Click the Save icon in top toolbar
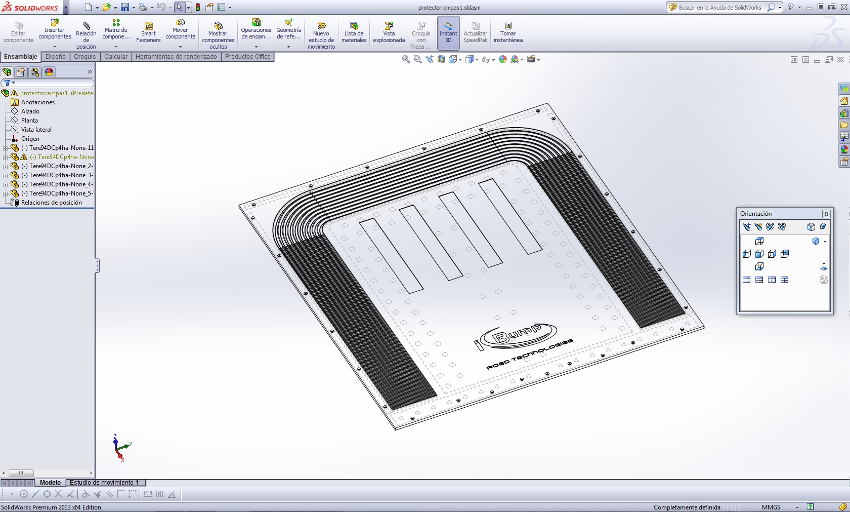The width and height of the screenshot is (850, 512). click(125, 7)
